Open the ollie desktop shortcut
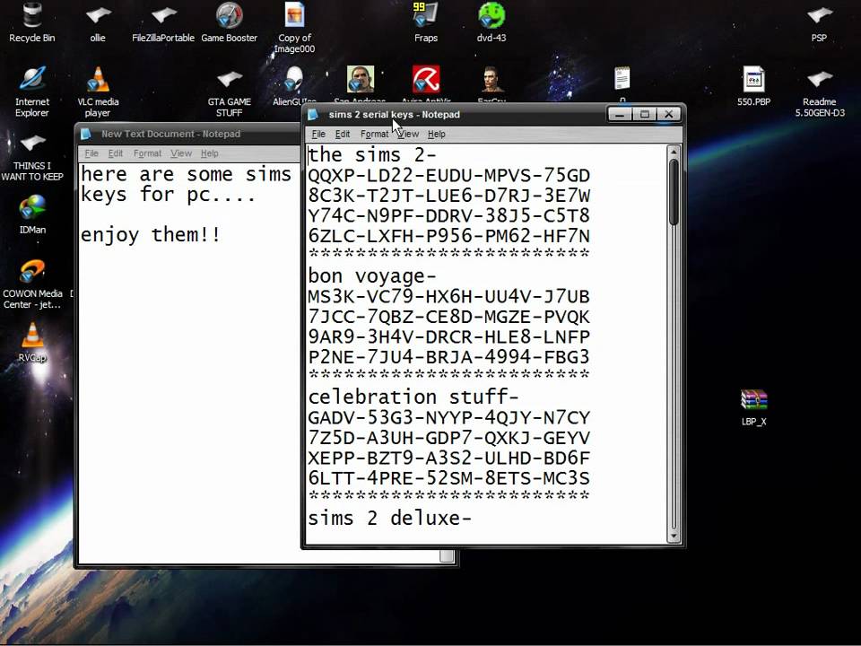Viewport: 861px width, 646px height. [x=98, y=16]
